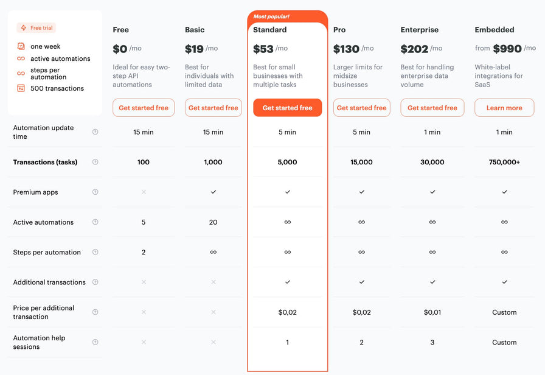Viewport: 545px width, 375px height.
Task: Select Pro plan's Get started free button
Action: click(x=361, y=108)
